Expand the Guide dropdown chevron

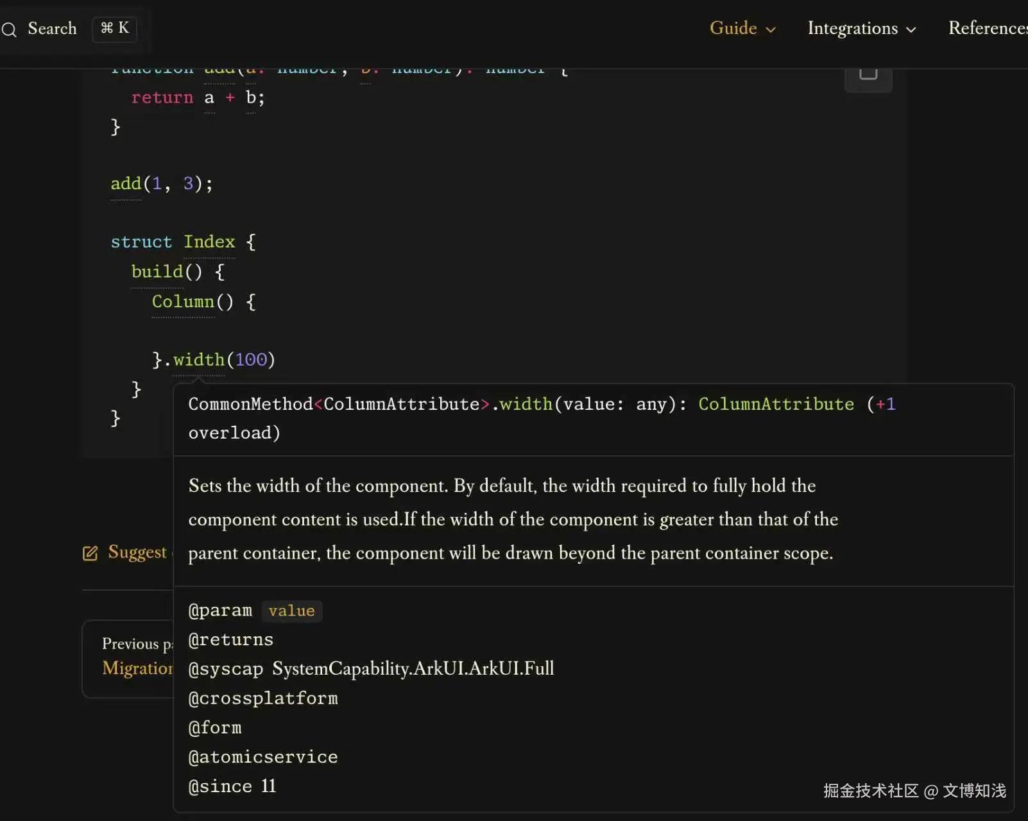point(771,30)
